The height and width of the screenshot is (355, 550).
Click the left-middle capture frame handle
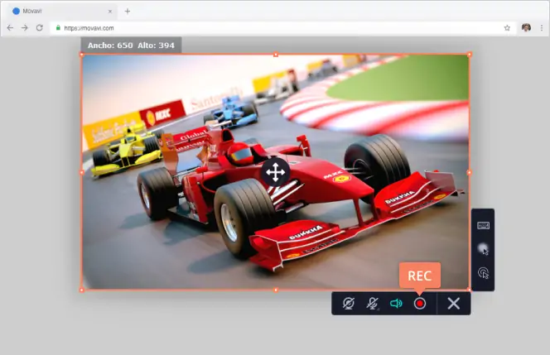(x=82, y=172)
